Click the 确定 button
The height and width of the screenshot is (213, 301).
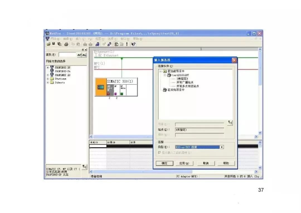pyautogui.click(x=164, y=163)
